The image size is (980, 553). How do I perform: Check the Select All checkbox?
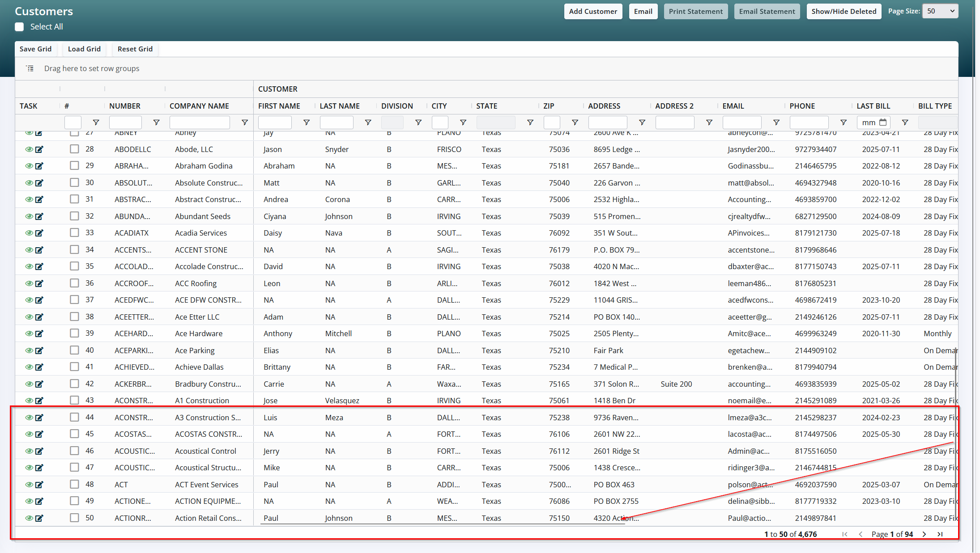coord(19,27)
